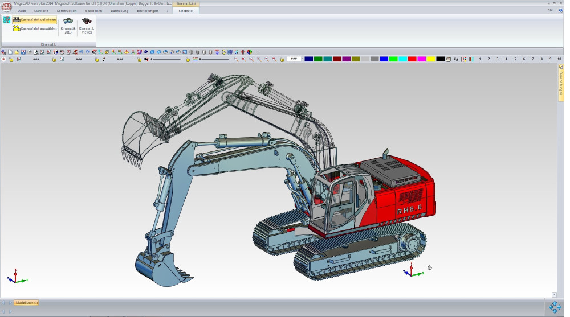Click the pencil icon in the attribute bar
The width and height of the screenshot is (570, 317).
[104, 59]
